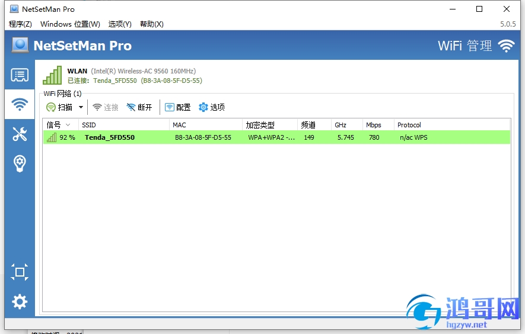The height and width of the screenshot is (334, 525).
Task: Open the tools wrench sidebar icon
Action: pos(20,134)
